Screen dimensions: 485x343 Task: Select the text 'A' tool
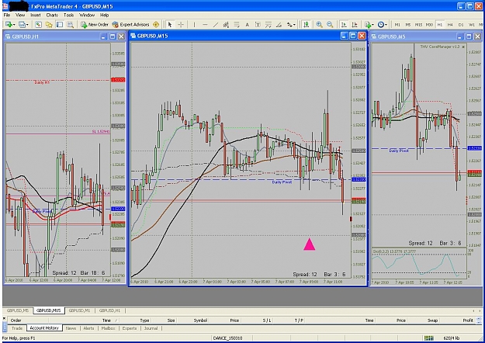pos(247,24)
